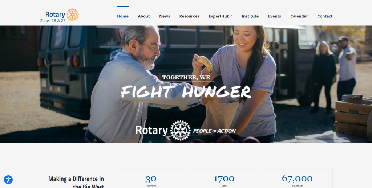Click the white Rotary International wheel emblem
The height and width of the screenshot is (188, 372).
click(180, 130)
